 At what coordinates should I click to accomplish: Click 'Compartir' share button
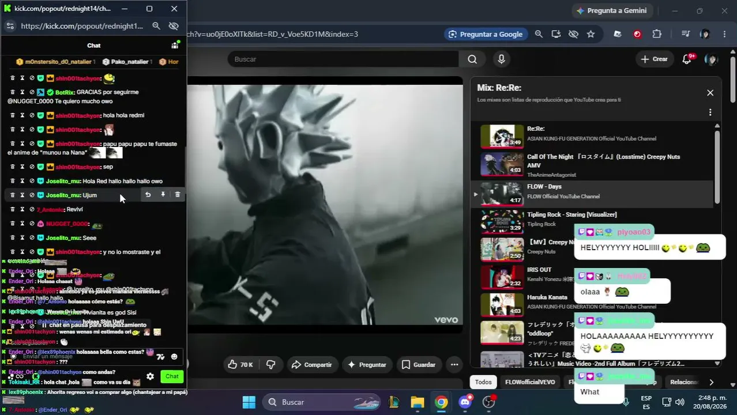pos(311,365)
